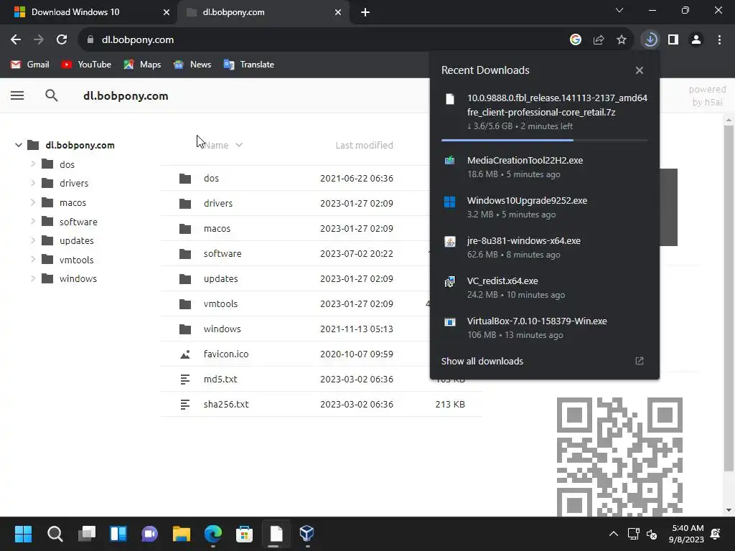The width and height of the screenshot is (735, 551).
Task: Reload the dl.bobpony.com page
Action: tap(62, 40)
